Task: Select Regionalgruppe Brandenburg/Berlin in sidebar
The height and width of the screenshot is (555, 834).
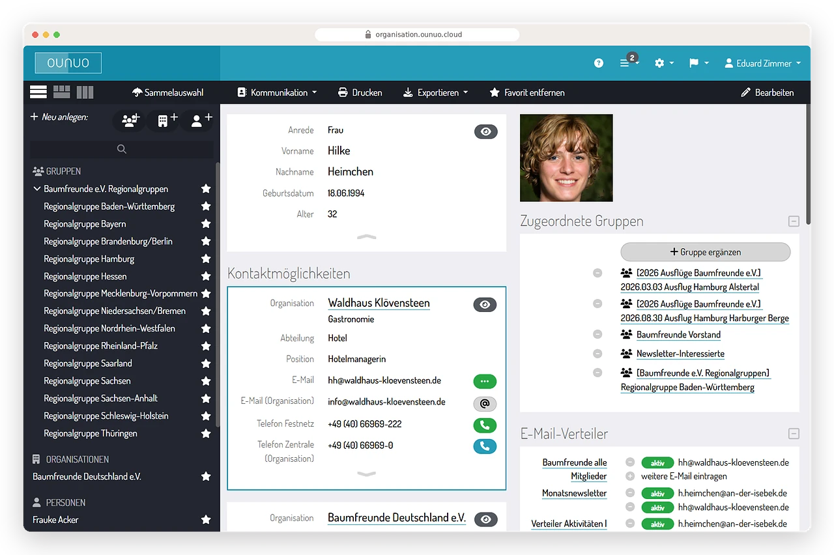Action: (108, 241)
